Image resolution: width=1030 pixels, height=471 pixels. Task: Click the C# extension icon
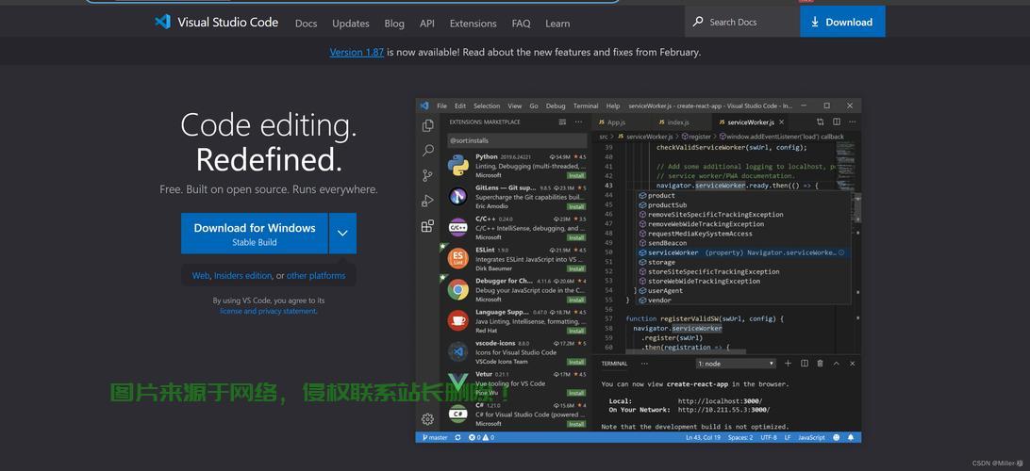tap(457, 414)
